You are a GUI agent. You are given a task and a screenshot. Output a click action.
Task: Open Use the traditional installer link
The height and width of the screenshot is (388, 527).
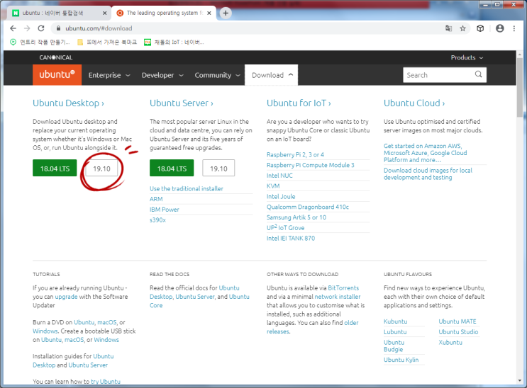click(187, 188)
